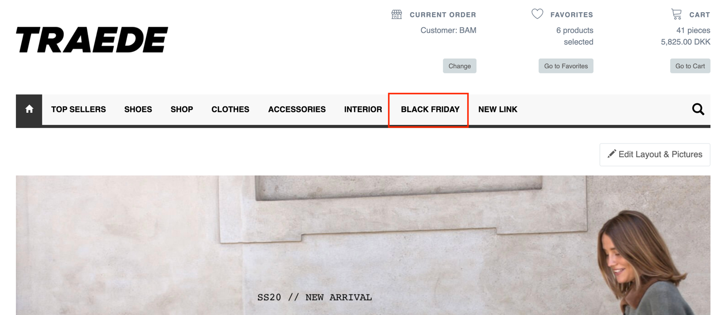
Task: Click the Change customer button
Action: (x=459, y=66)
